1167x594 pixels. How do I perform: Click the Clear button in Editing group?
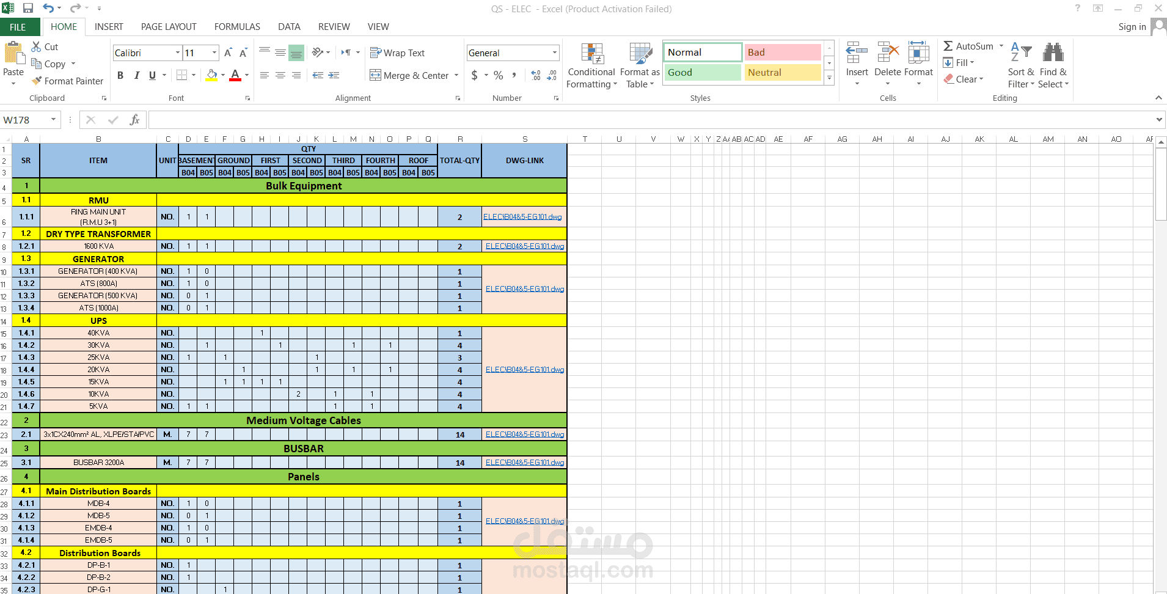pos(964,79)
